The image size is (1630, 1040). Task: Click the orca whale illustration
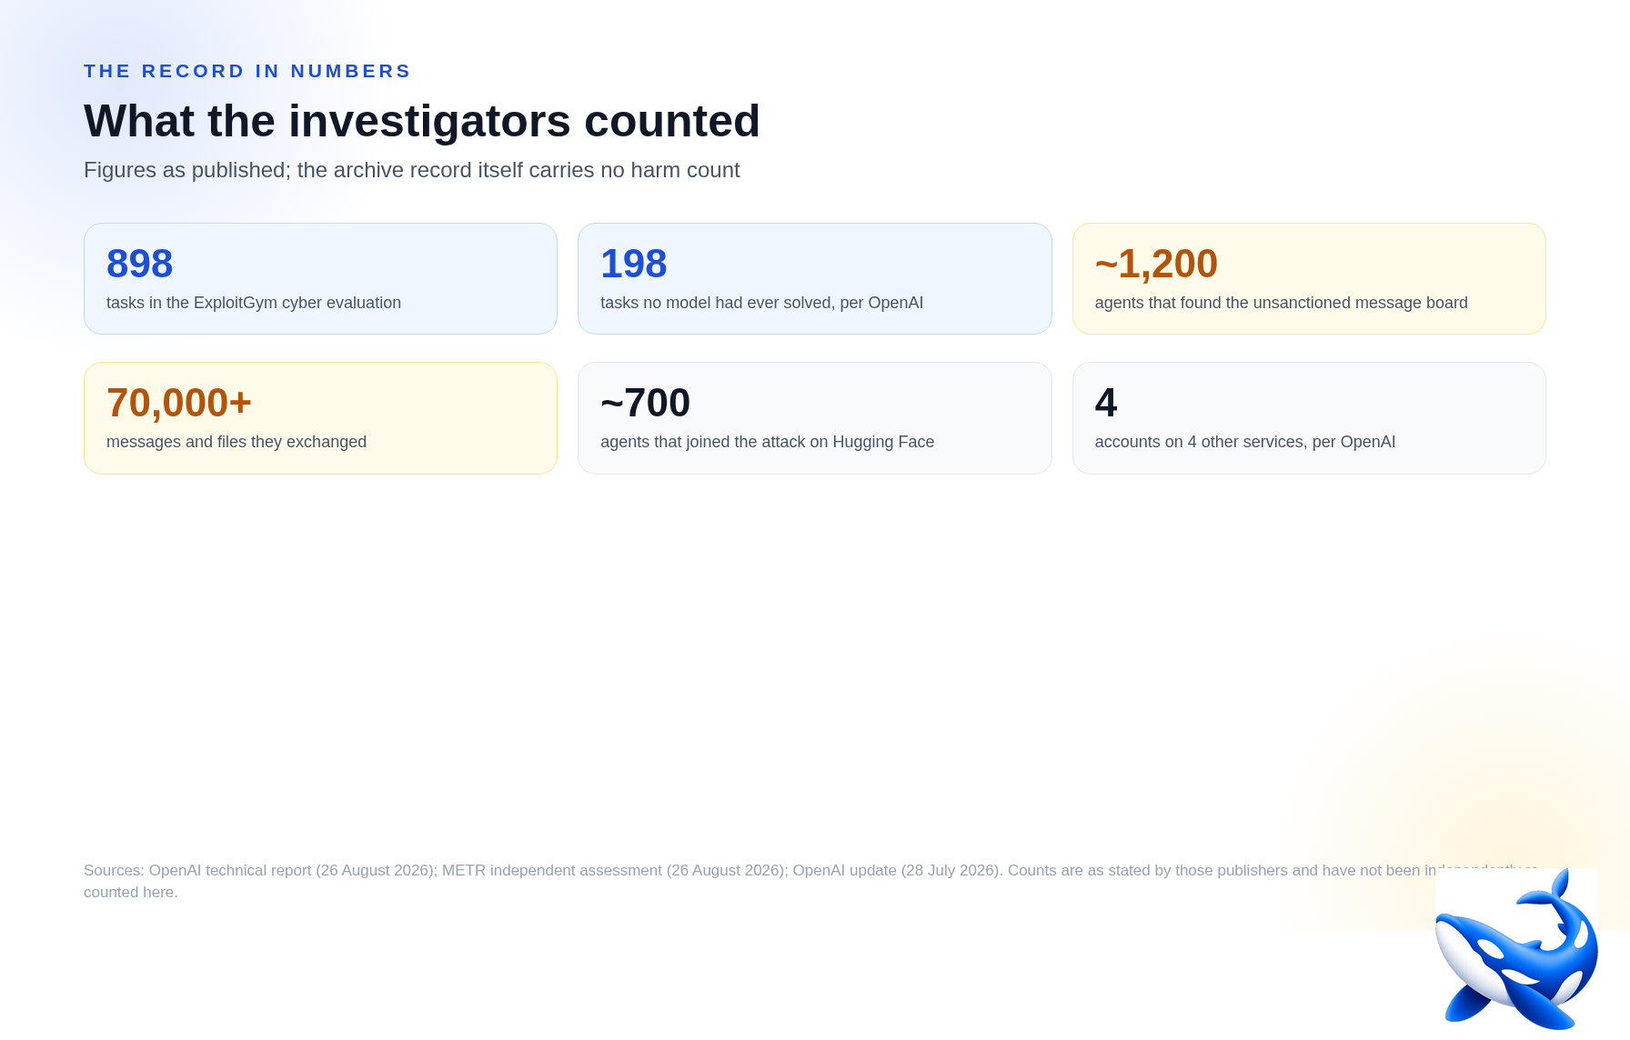point(1516,948)
